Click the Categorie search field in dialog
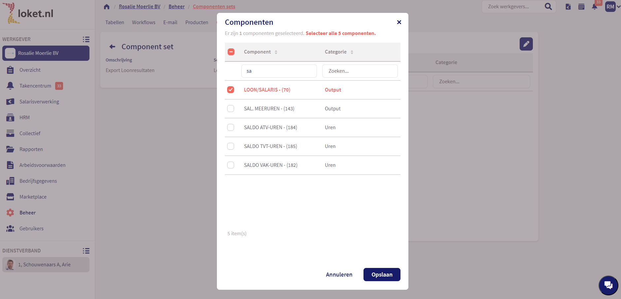 click(x=360, y=71)
